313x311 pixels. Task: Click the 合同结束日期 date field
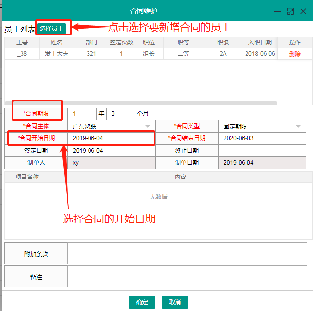(264, 138)
